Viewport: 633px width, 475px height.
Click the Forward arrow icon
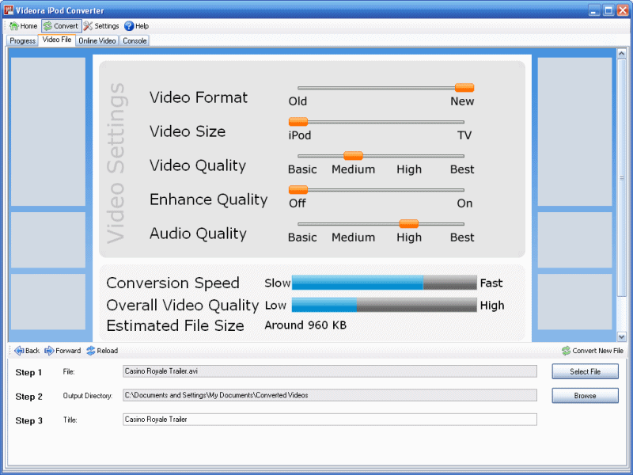point(49,351)
